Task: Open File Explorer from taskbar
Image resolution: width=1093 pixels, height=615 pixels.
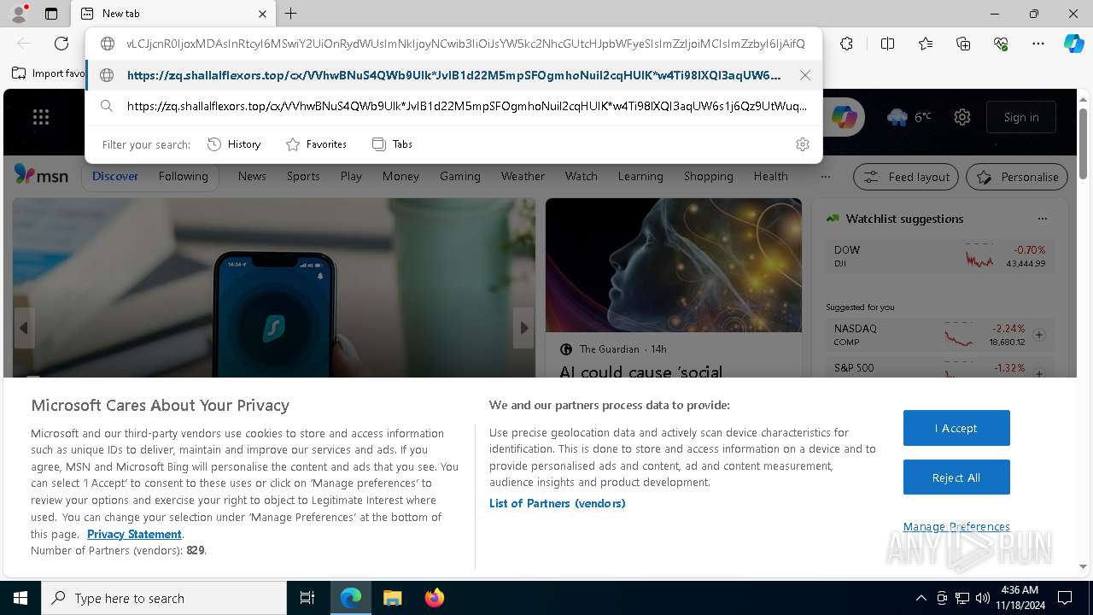Action: click(392, 598)
